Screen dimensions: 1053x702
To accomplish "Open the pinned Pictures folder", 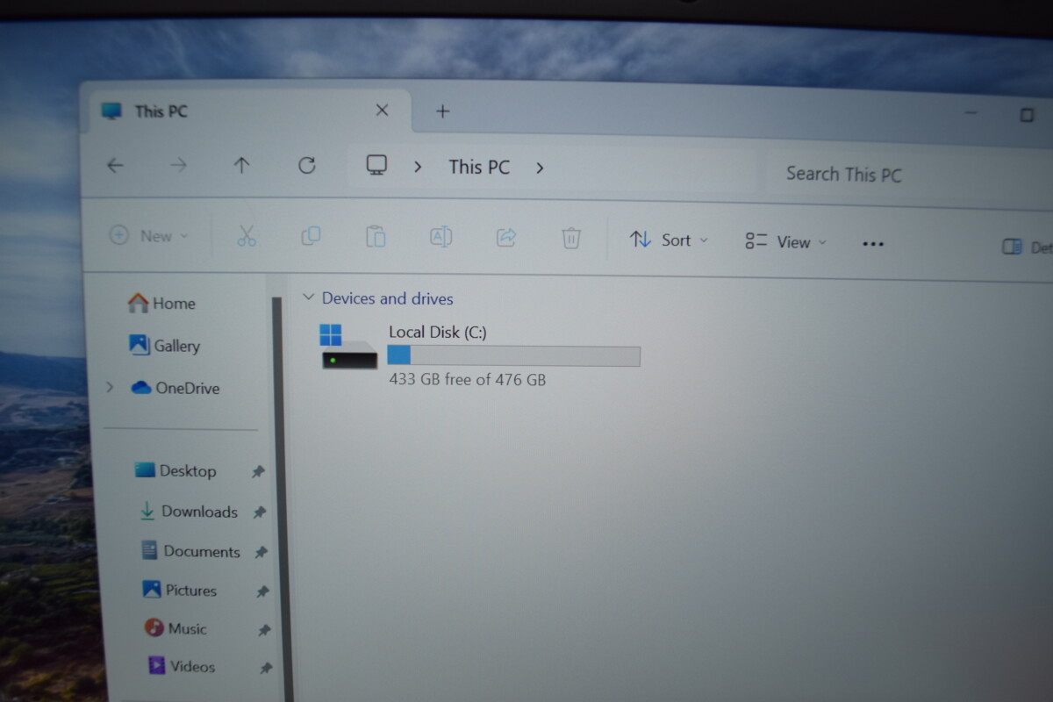I will coord(180,591).
